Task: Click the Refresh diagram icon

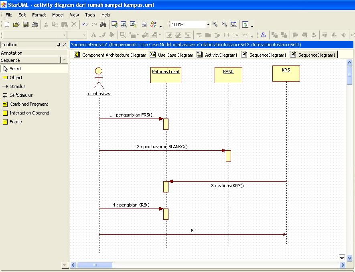Action: click(x=245, y=24)
